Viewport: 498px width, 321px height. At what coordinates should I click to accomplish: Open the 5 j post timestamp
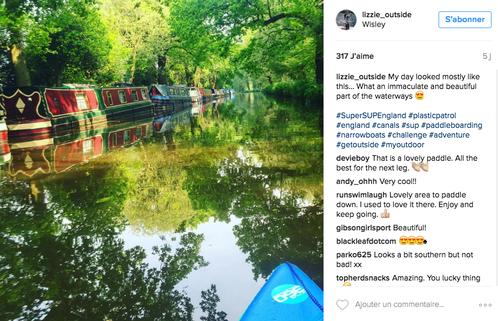click(487, 57)
